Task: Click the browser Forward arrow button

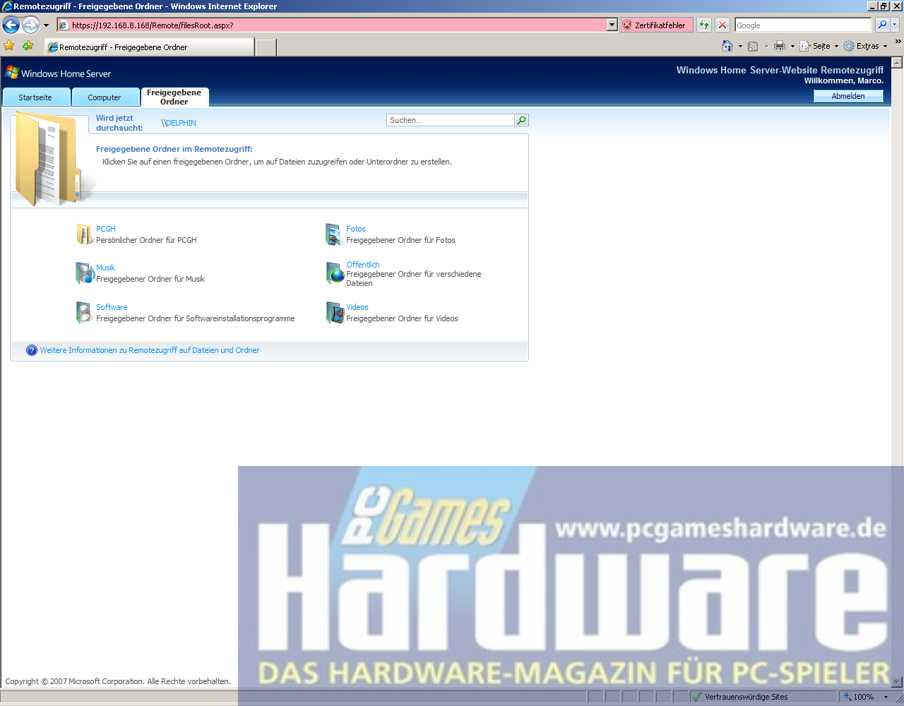Action: tap(30, 25)
